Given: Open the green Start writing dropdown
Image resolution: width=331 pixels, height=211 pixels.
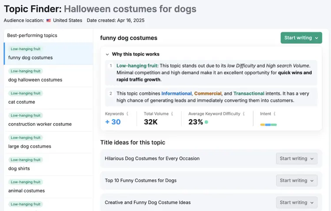Looking at the screenshot, I should (x=301, y=38).
